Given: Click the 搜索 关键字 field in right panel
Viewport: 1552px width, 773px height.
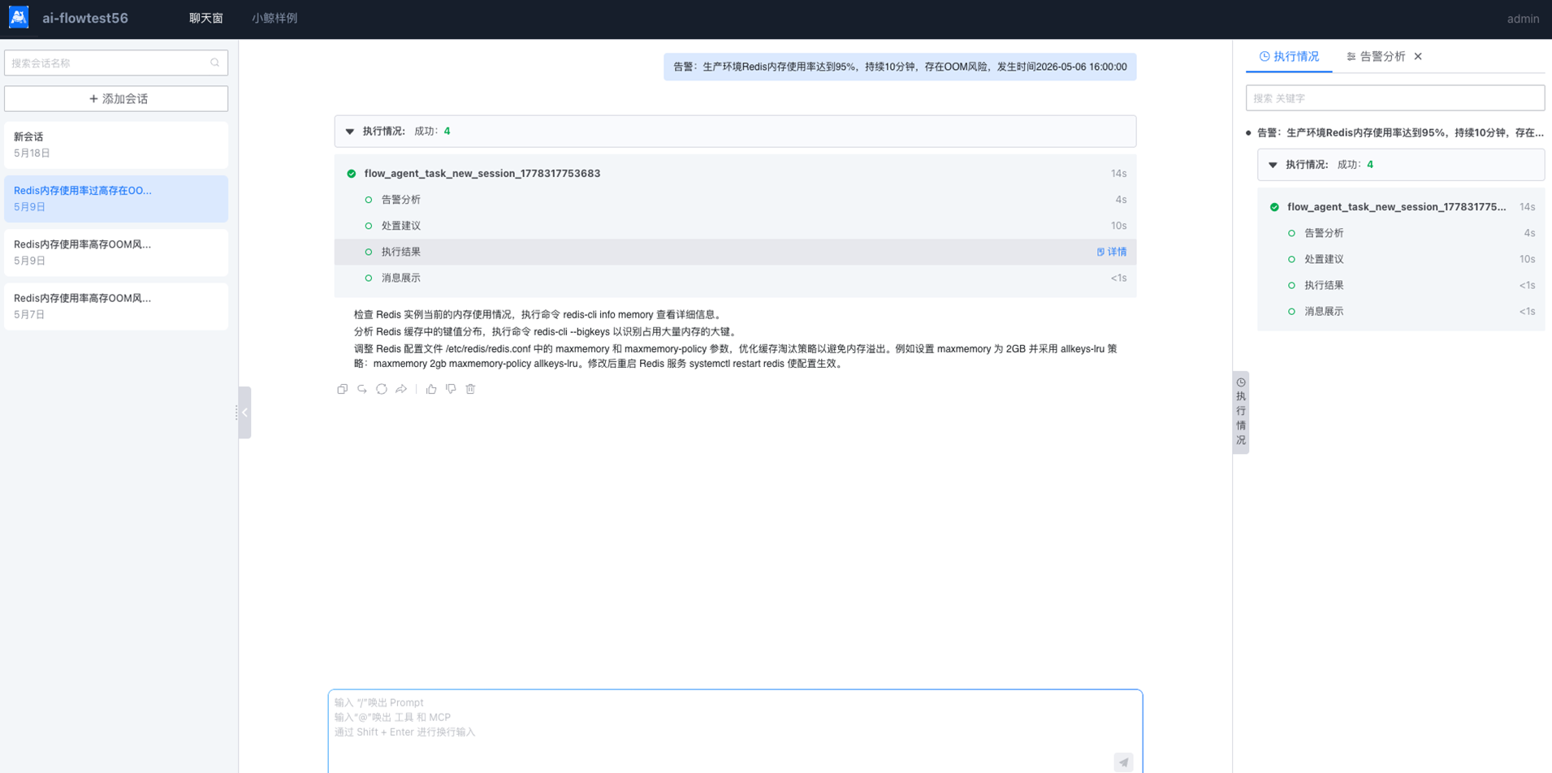Looking at the screenshot, I should pyautogui.click(x=1394, y=98).
